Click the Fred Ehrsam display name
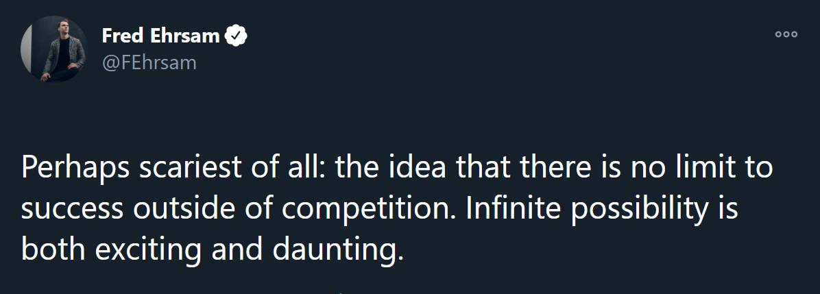 tap(160, 36)
